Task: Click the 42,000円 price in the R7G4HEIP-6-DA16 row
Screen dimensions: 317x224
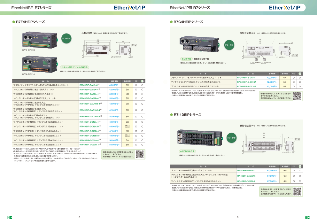Action: (x=272, y=77)
